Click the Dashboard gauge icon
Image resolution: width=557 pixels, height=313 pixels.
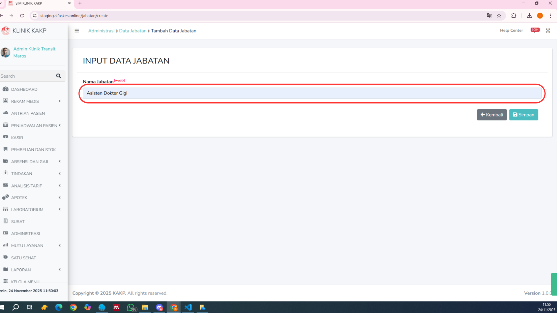pyautogui.click(x=6, y=89)
